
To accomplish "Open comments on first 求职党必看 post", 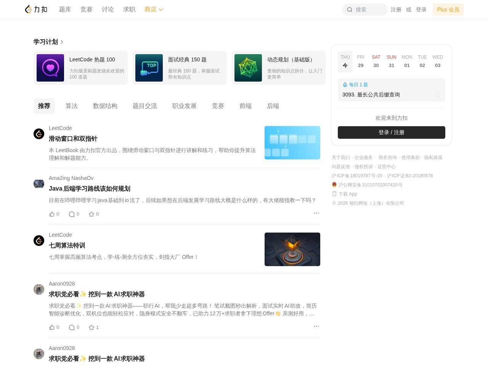I will pos(72,327).
